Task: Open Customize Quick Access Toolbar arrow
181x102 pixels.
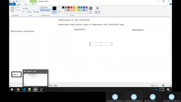Action: click(x=24, y=1)
